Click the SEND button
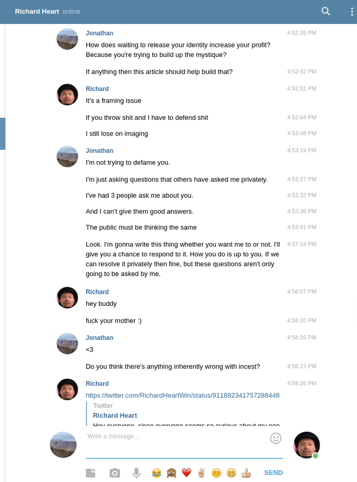Viewport: 357px width, 482px height. (273, 473)
